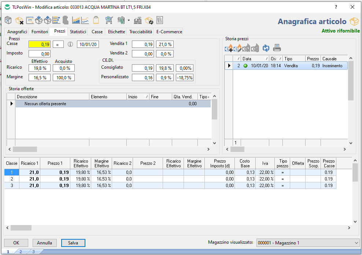The image size is (362, 255).
Task: Select the E-Commerce tab
Action: (x=169, y=31)
